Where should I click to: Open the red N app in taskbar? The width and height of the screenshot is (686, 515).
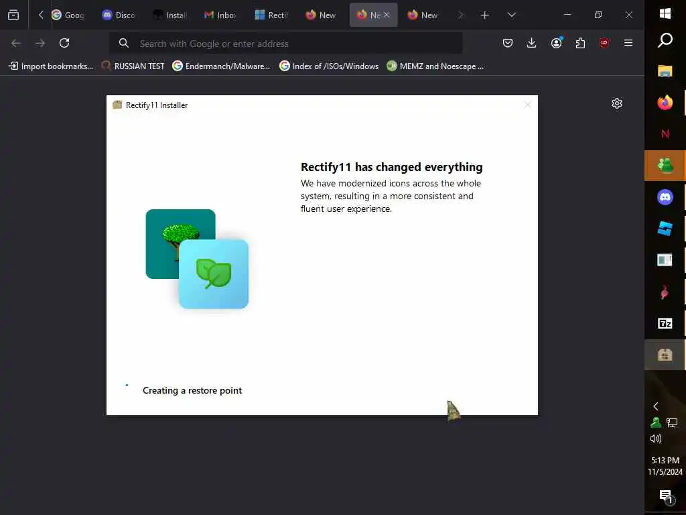[x=665, y=134]
